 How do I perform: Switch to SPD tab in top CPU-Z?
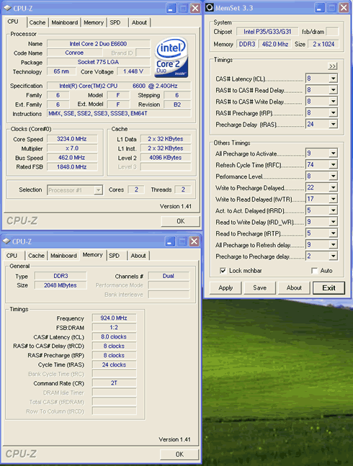point(115,22)
